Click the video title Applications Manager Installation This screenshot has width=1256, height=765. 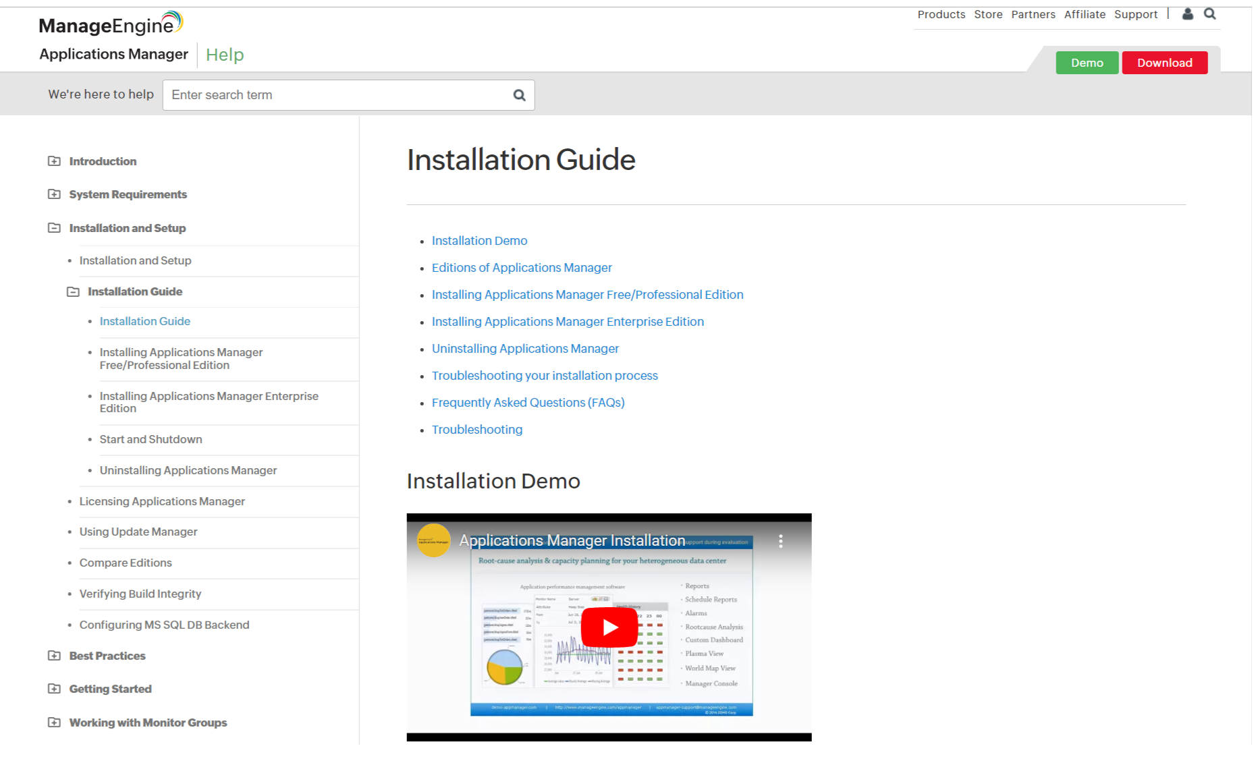click(x=572, y=540)
